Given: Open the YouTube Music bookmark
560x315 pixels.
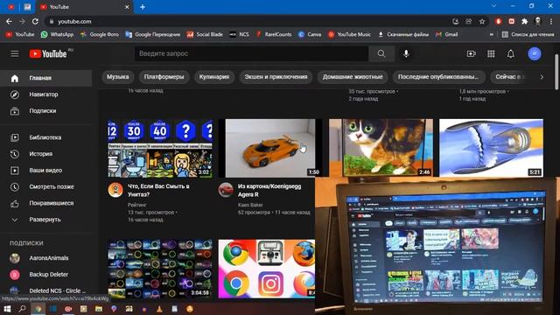Looking at the screenshot, I should [x=350, y=35].
